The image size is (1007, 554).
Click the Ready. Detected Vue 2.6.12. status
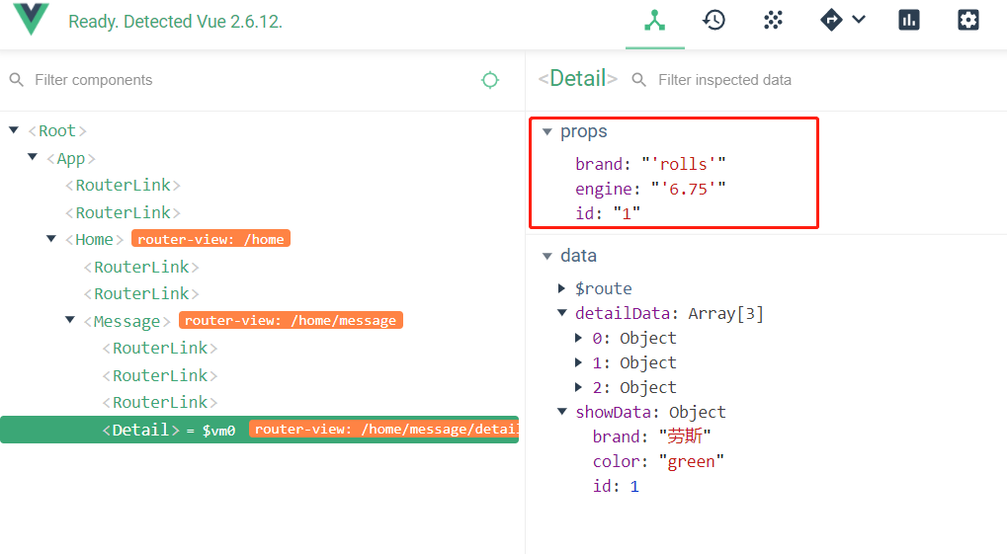[175, 21]
